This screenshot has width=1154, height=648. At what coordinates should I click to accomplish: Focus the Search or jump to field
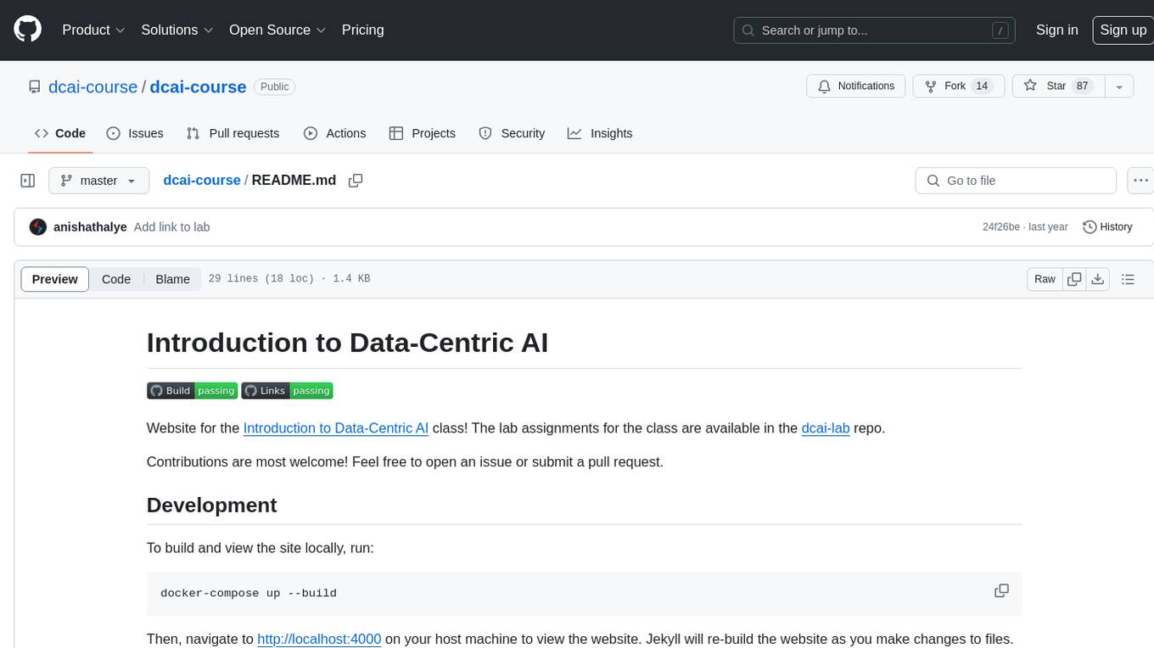coord(876,31)
